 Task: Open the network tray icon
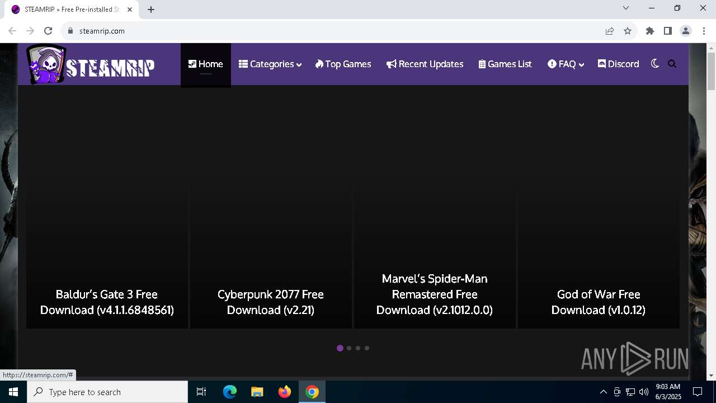click(630, 392)
